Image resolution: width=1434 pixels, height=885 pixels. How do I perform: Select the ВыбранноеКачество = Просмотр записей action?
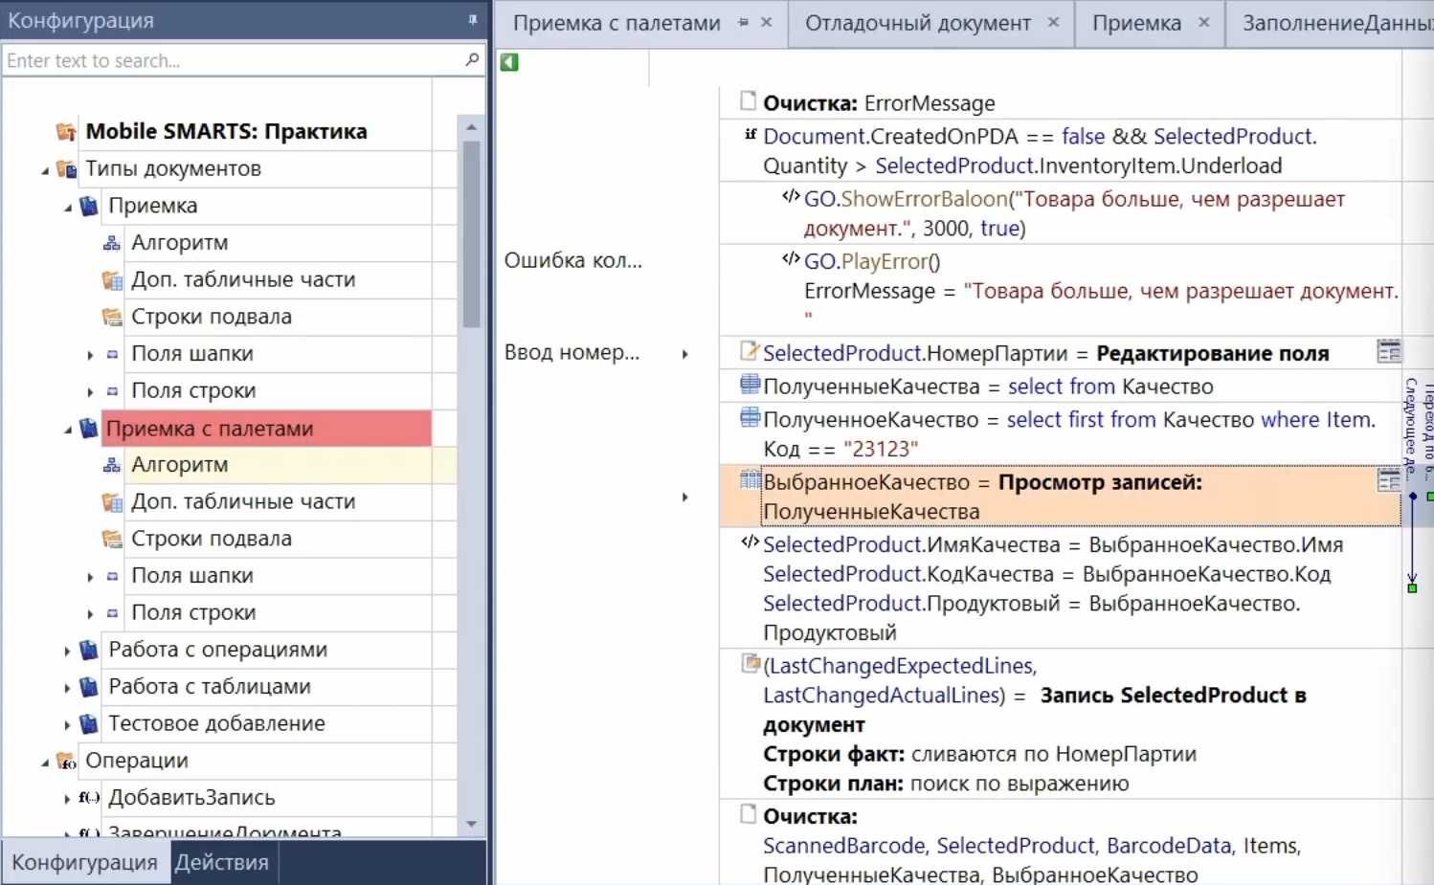[1060, 497]
